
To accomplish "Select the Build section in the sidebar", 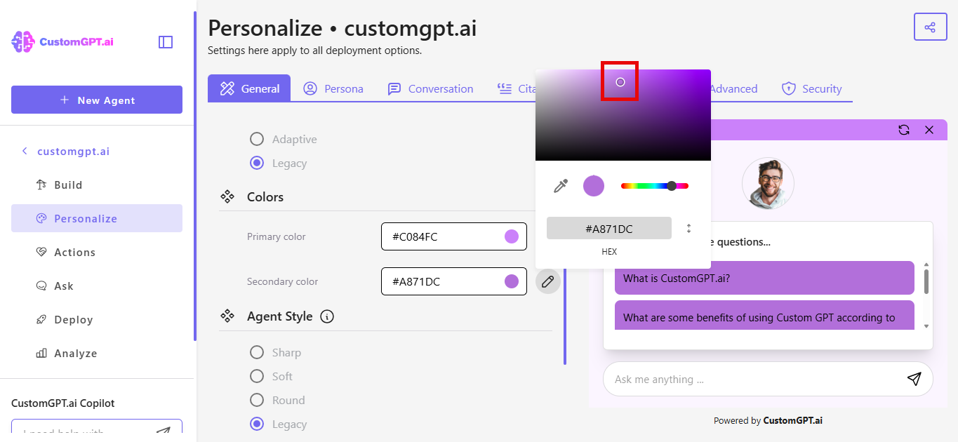I will [x=67, y=185].
